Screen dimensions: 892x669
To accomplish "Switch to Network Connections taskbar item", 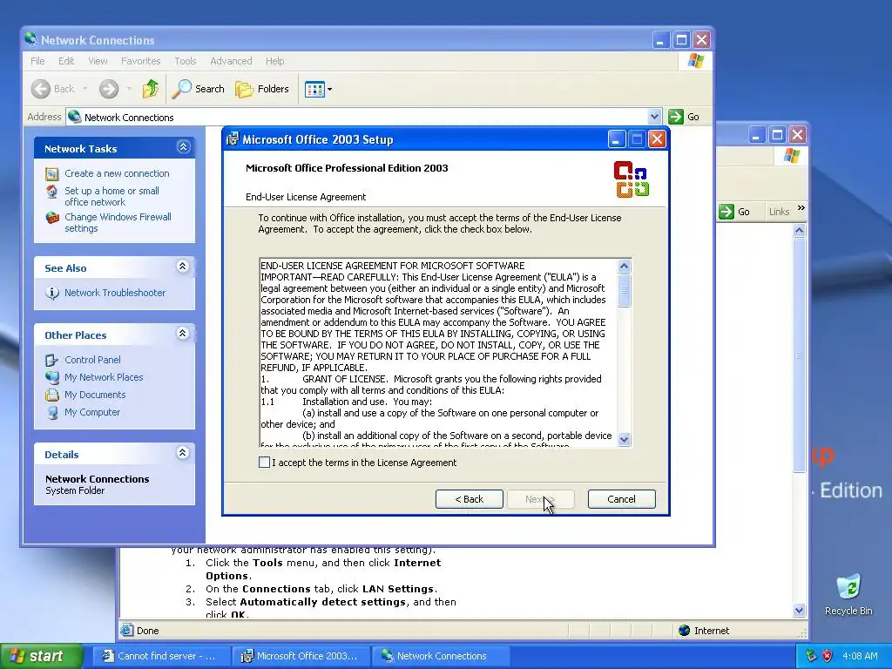I will coord(442,656).
